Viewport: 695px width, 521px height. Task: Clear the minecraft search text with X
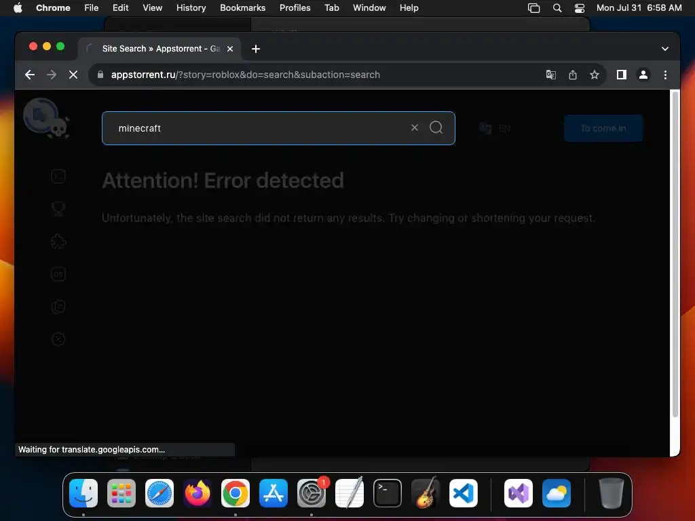[x=415, y=128]
